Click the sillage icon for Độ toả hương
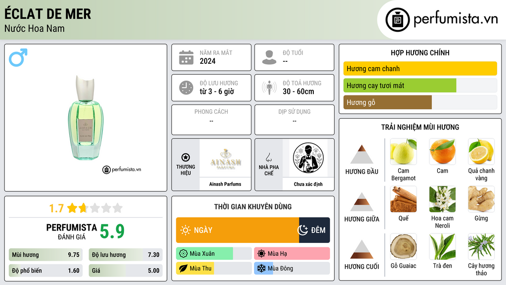Screen dimensions: 506x285 [x=269, y=88]
